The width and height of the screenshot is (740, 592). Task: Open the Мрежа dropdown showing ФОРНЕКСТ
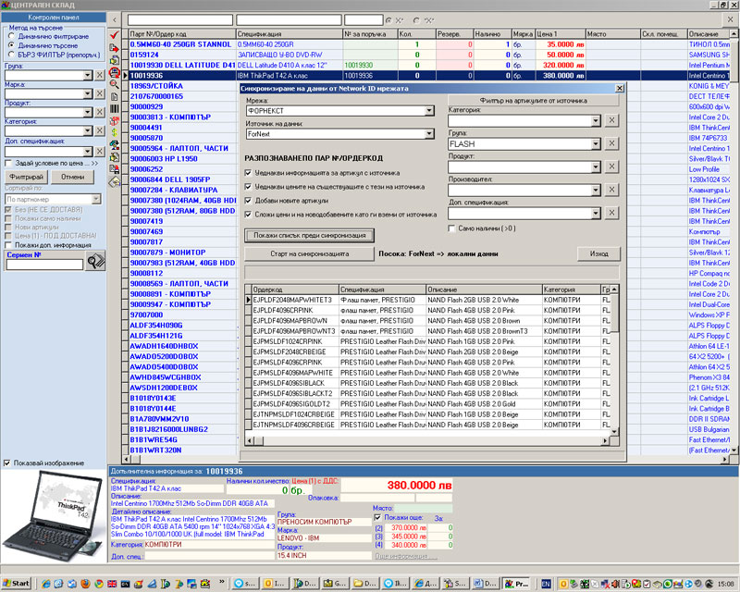[x=429, y=110]
